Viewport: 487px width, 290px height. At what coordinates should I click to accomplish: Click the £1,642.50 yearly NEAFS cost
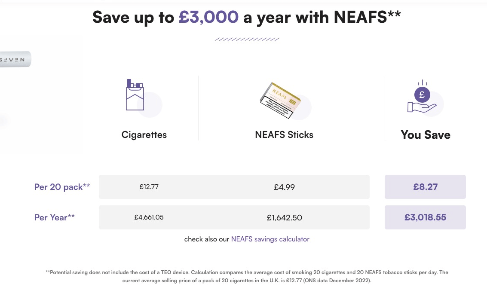(285, 218)
